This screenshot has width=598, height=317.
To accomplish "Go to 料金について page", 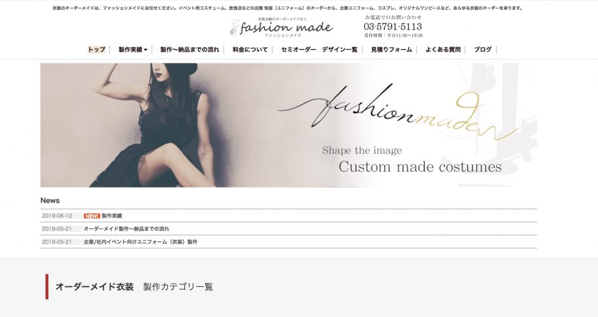I will (250, 50).
